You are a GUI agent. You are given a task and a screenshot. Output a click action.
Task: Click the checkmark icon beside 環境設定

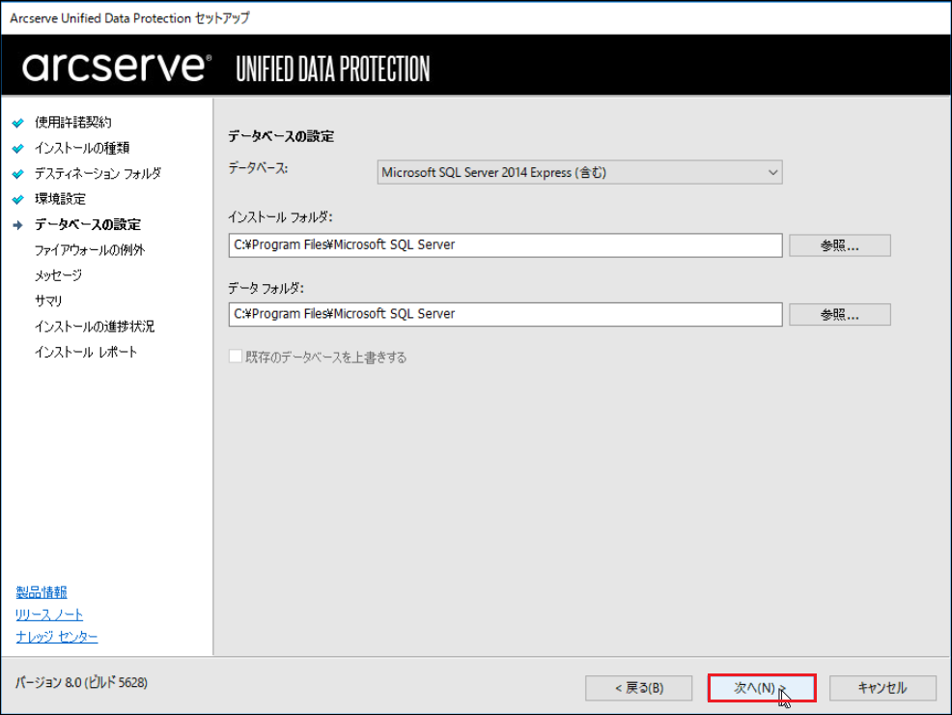pyautogui.click(x=18, y=199)
